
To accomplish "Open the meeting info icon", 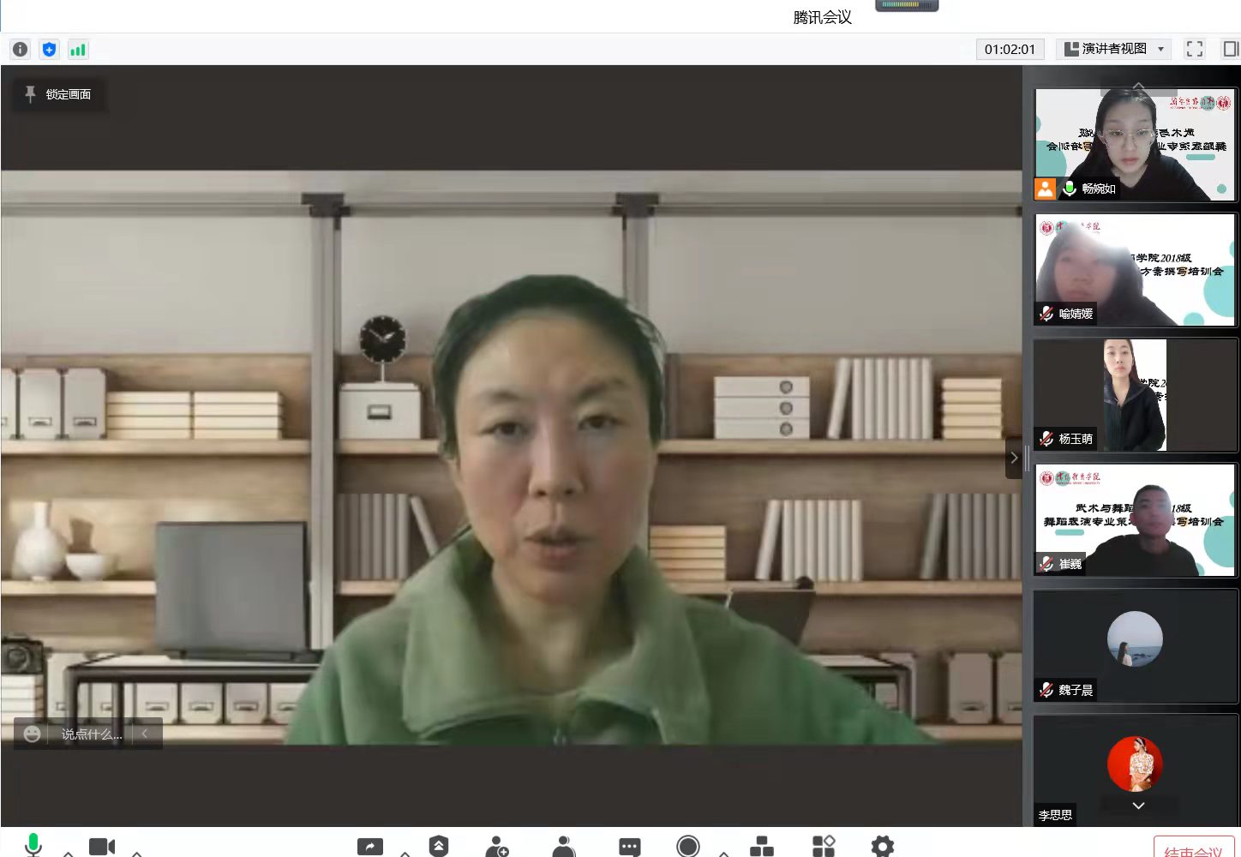I will (21, 50).
